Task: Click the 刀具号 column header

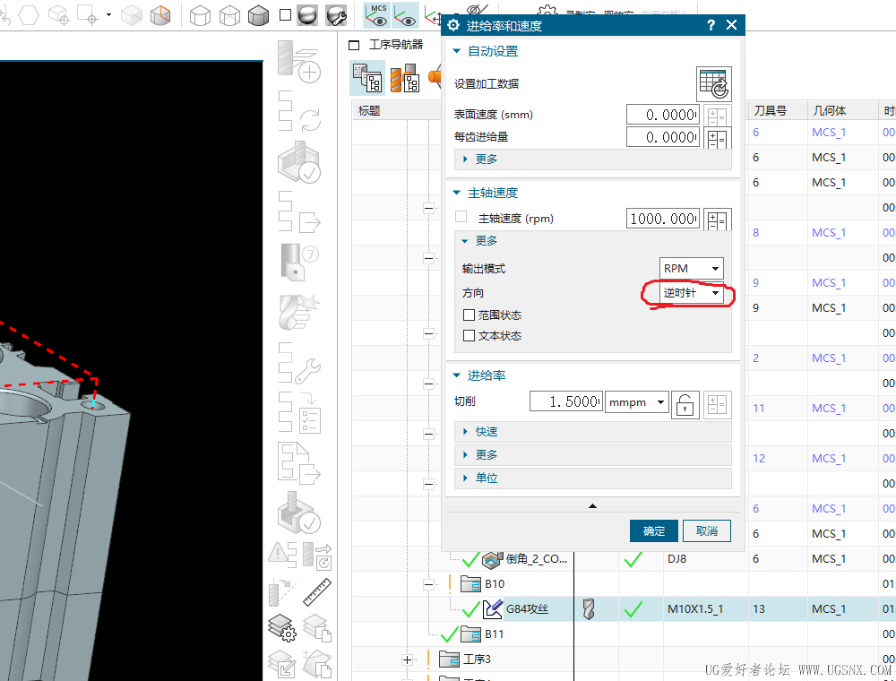Action: pyautogui.click(x=770, y=111)
